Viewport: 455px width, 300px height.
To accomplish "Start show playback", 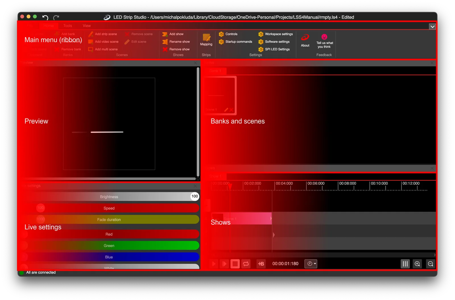I will tap(214, 264).
